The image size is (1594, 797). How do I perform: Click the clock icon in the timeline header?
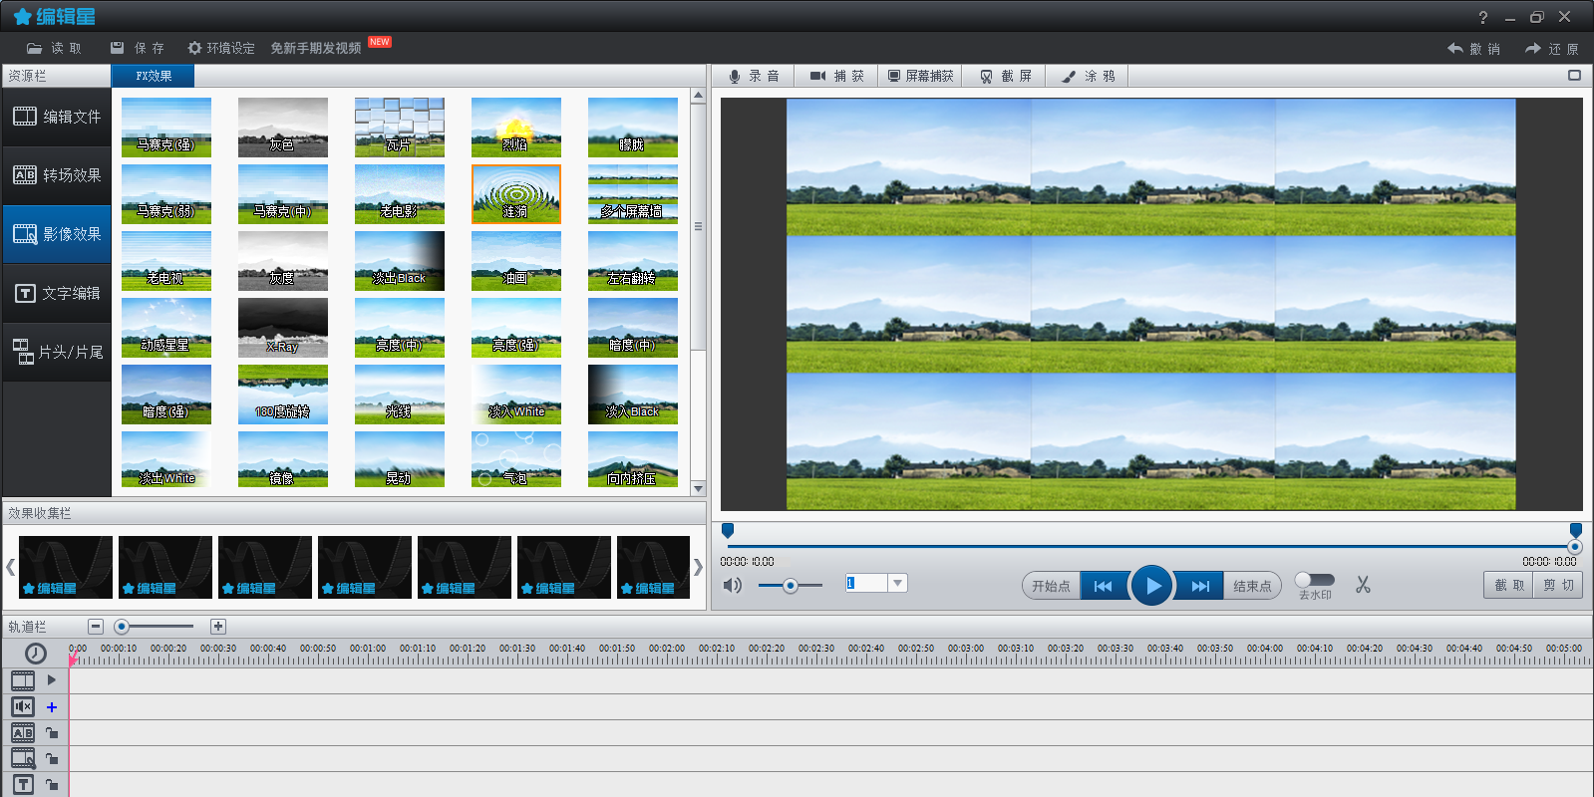coord(36,654)
